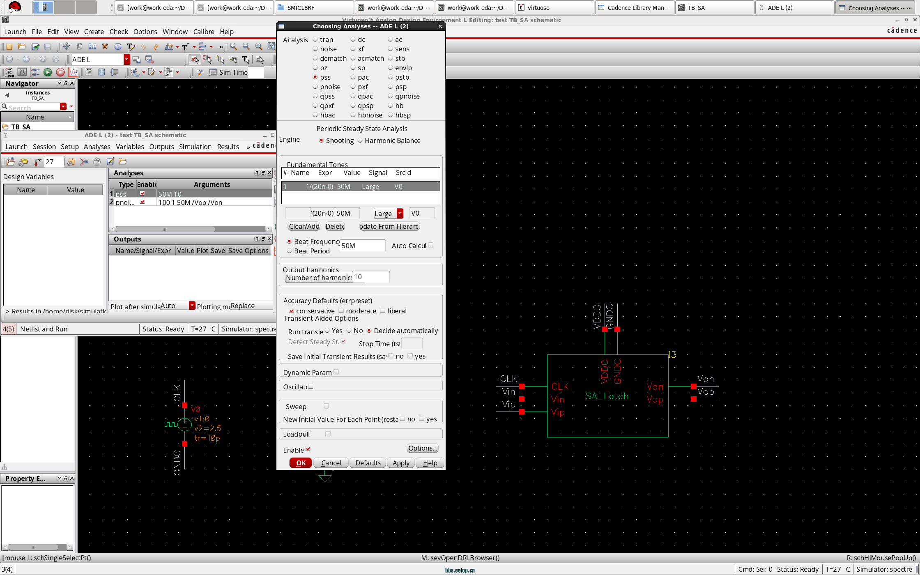Open the Analyses menu in ADE L
Screen dimensions: 920x575
(x=97, y=147)
